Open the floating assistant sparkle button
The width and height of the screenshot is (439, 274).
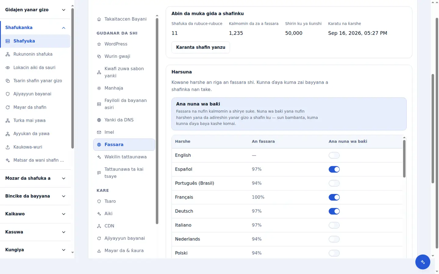coord(423,262)
